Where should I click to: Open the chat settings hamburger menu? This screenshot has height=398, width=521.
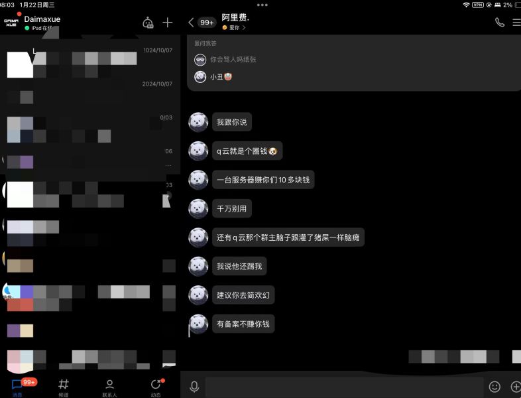pyautogui.click(x=516, y=23)
